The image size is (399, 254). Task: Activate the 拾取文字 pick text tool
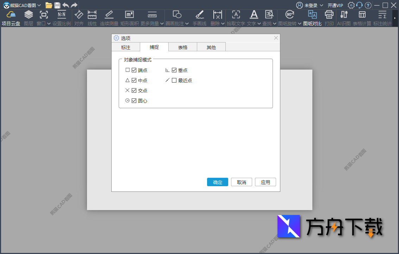click(x=236, y=18)
